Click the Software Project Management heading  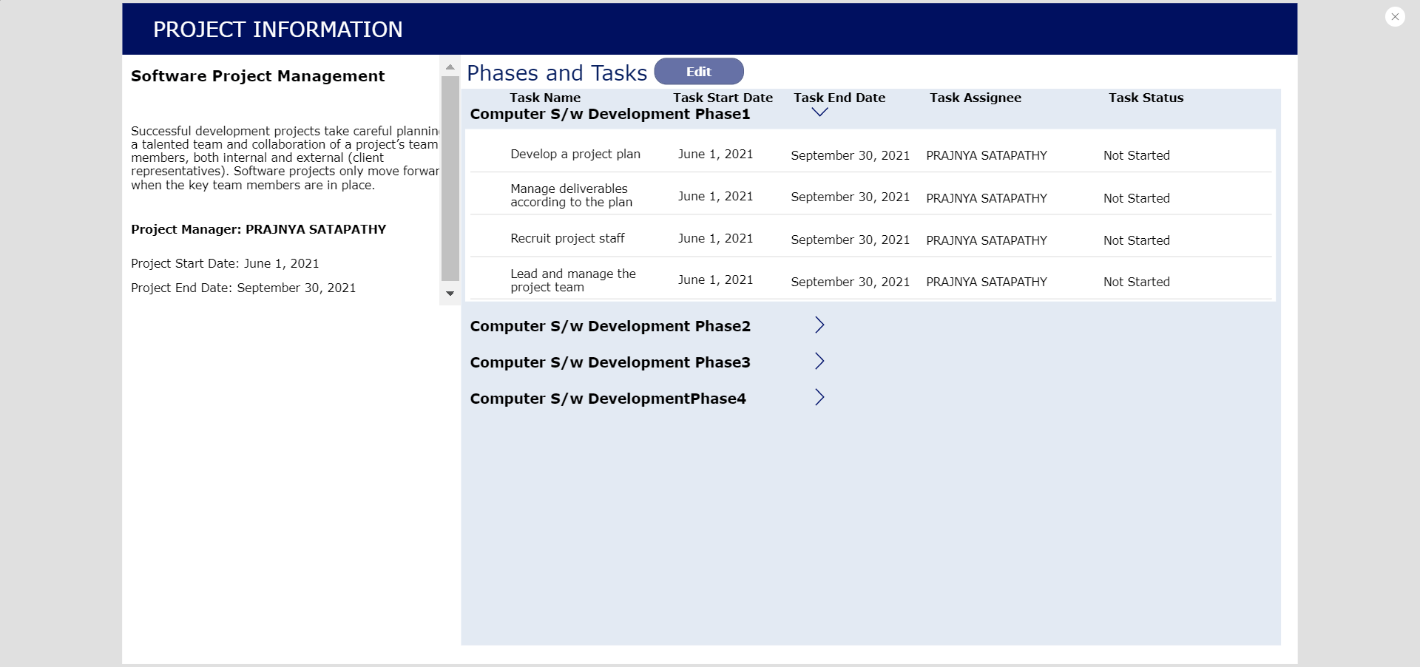tap(258, 75)
